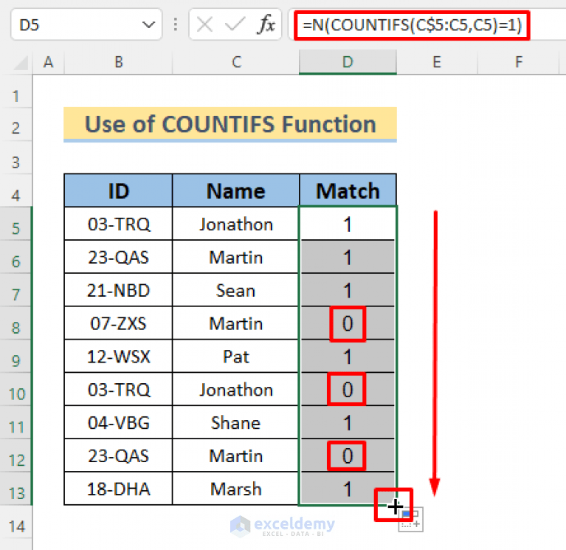Viewport: 566px width, 550px height.
Task: Select cell 'Martin' in row 12
Action: (x=236, y=456)
